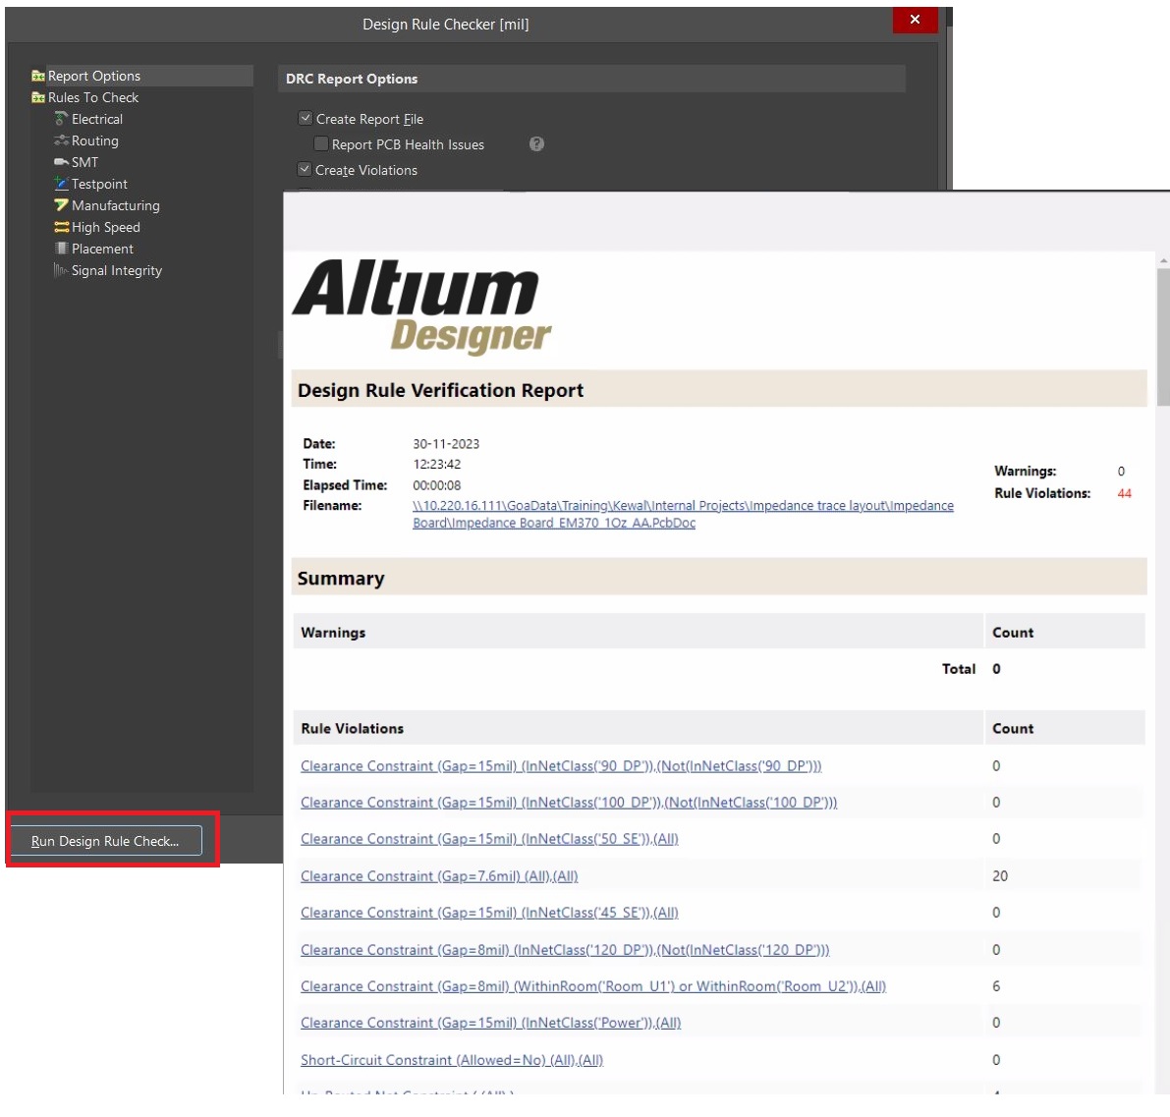This screenshot has width=1170, height=1117.
Task: Select the Placement rules icon
Action: [x=61, y=249]
